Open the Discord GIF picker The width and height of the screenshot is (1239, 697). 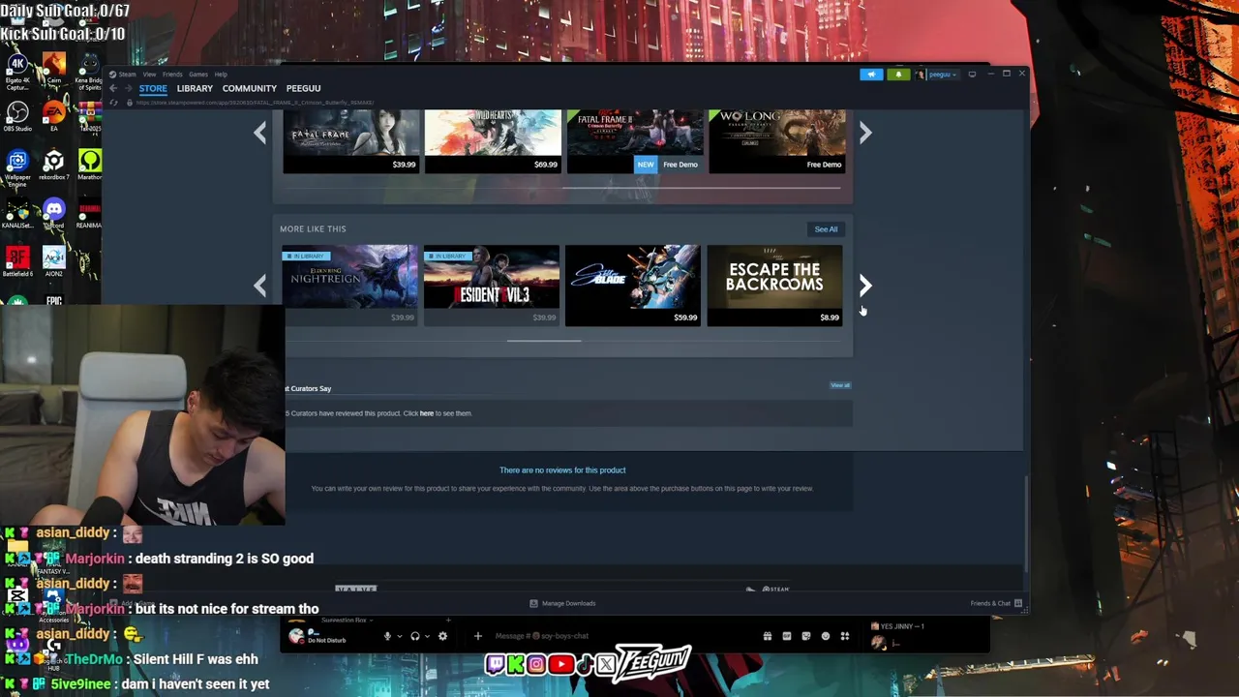(x=787, y=636)
